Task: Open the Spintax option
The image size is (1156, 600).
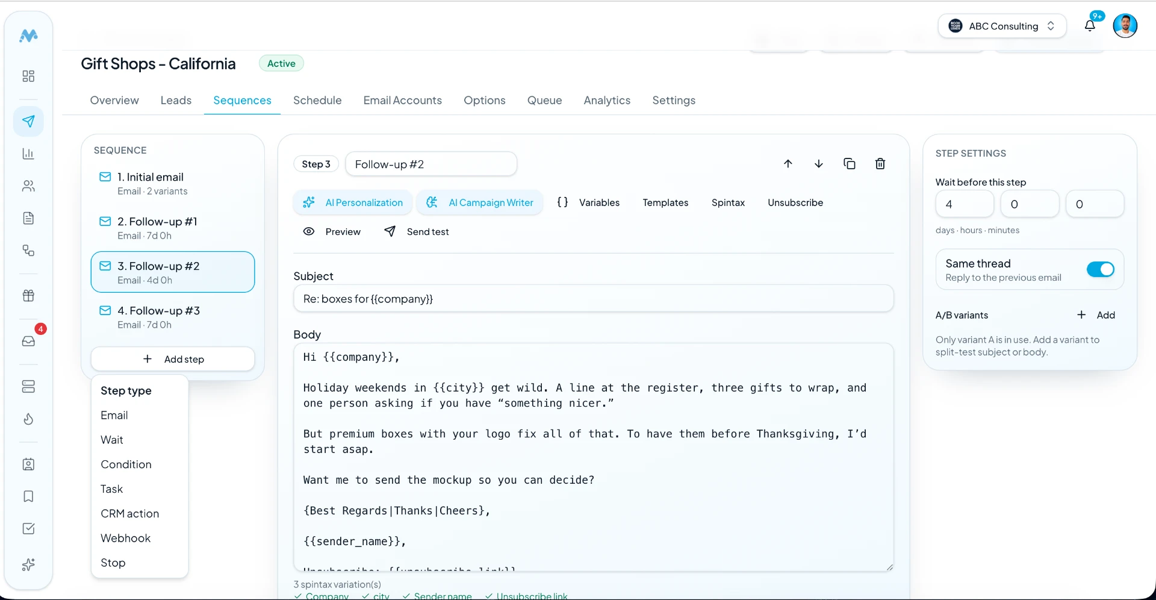Action: [x=729, y=202]
